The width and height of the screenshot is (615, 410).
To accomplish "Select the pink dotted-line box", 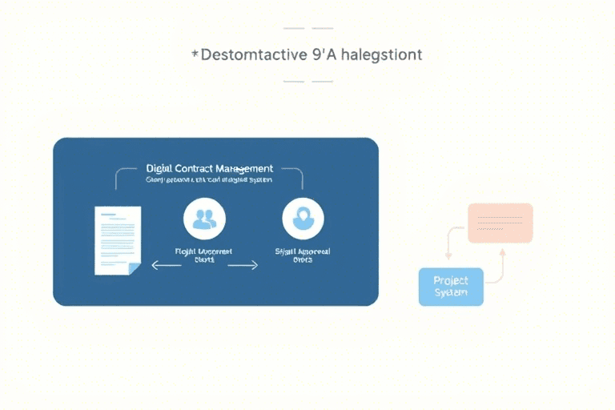I will coord(500,223).
